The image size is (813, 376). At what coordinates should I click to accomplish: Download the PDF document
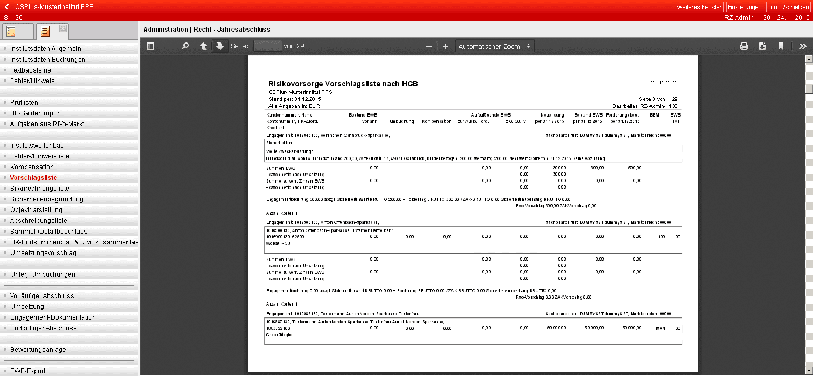(x=762, y=46)
